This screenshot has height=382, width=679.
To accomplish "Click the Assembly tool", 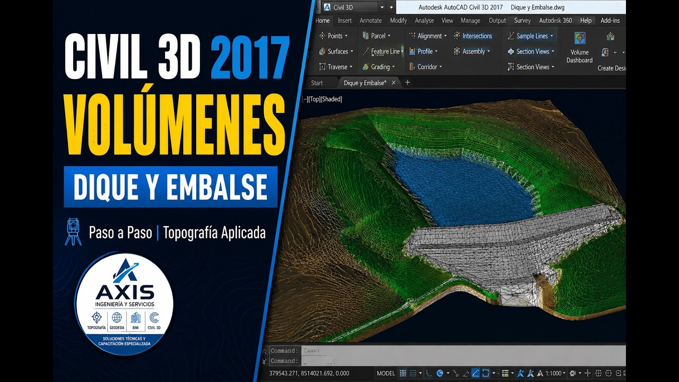I will pos(472,51).
